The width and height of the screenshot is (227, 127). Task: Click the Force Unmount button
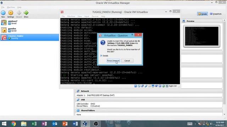coord(113,61)
